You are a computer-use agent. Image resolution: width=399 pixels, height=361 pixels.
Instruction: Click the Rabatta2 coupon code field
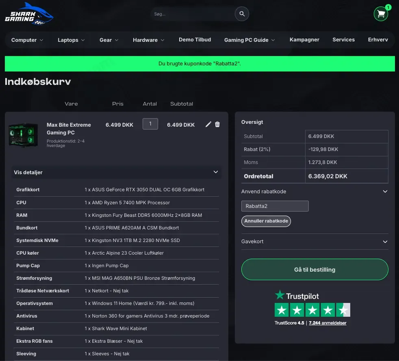point(275,206)
